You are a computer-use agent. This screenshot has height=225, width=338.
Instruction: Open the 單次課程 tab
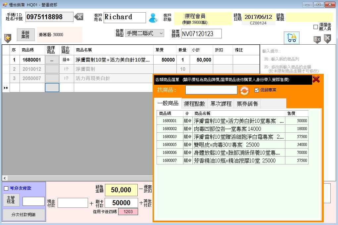[x=221, y=104]
